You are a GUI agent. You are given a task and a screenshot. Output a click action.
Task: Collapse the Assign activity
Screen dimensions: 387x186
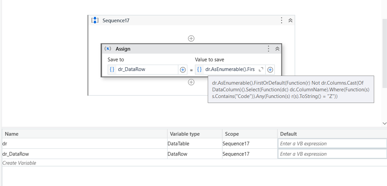point(277,49)
